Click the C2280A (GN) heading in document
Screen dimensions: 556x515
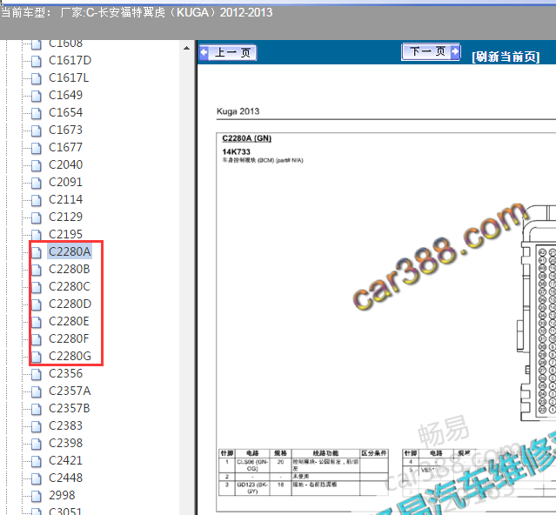click(246, 138)
